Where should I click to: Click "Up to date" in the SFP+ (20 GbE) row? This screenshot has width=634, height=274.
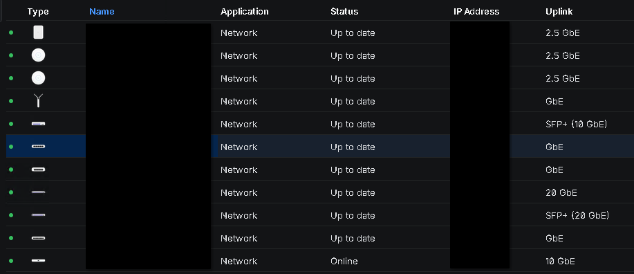point(353,215)
